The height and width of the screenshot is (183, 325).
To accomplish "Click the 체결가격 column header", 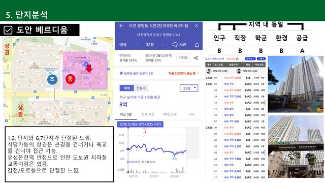I will [234, 65].
